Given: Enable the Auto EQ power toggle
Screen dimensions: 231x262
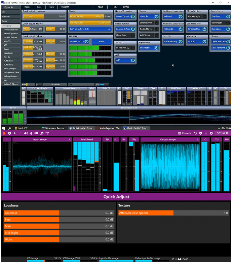Looking at the screenshot, I should [x=133, y=48].
